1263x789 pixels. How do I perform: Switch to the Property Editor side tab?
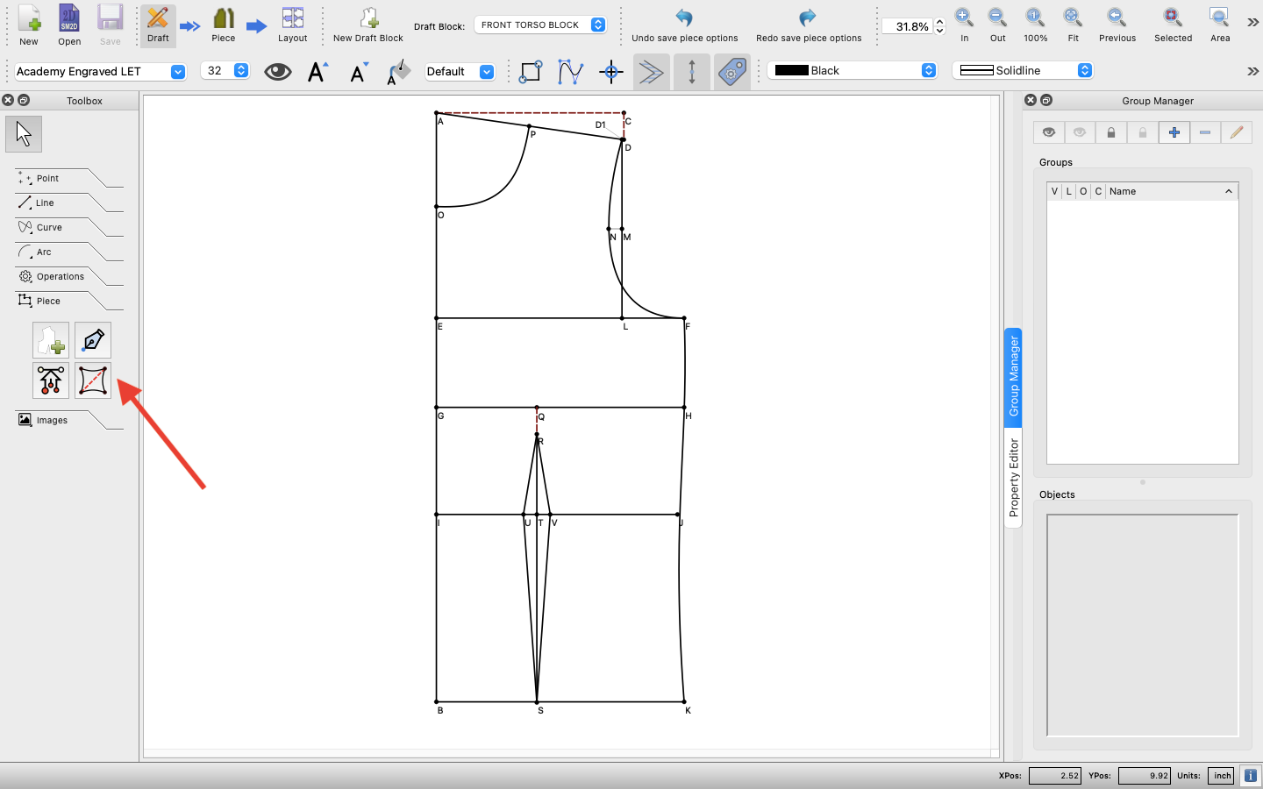1013,477
